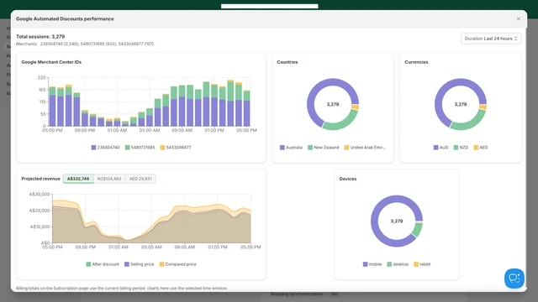The image size is (538, 302).
Task: Close the Google Automated Discounts performance dialog
Action: click(518, 18)
